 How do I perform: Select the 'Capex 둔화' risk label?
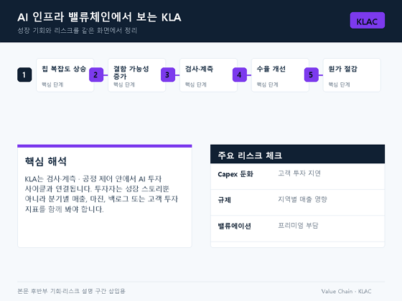click(235, 174)
